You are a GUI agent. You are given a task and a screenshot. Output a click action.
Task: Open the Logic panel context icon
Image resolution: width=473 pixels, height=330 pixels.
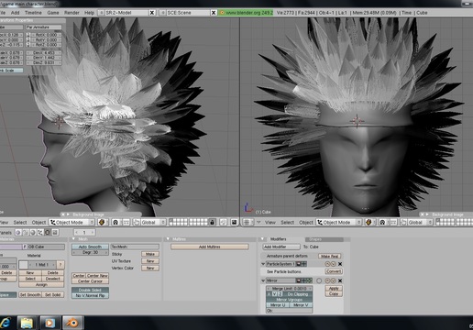tap(18, 232)
